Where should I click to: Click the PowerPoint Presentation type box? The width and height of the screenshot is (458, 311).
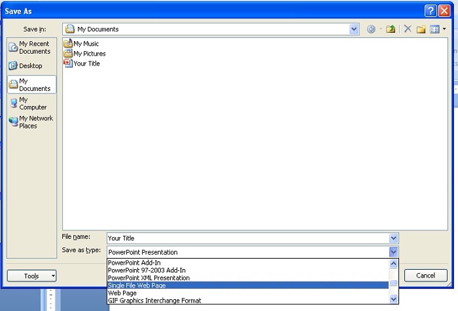point(248,252)
